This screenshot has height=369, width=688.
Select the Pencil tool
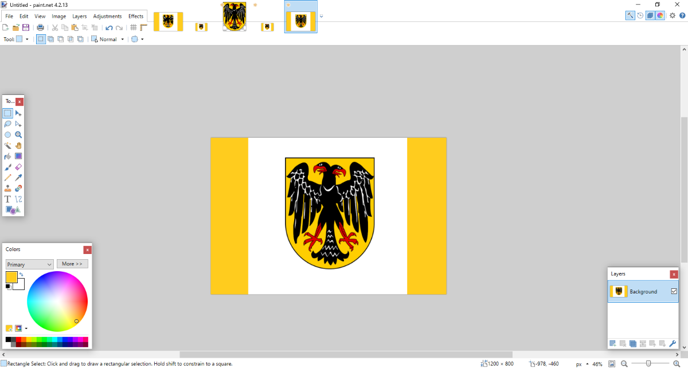point(8,177)
